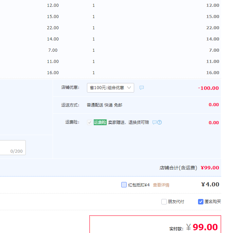Click the 普通配送 快递 免邮 shipping text

pyautogui.click(x=104, y=105)
